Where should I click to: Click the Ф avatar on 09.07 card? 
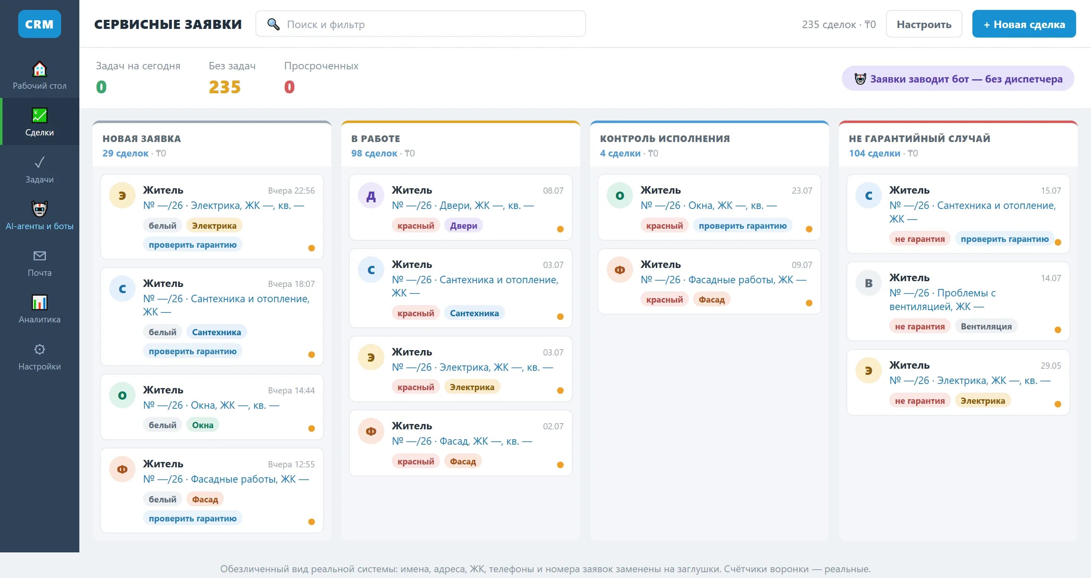click(x=619, y=270)
